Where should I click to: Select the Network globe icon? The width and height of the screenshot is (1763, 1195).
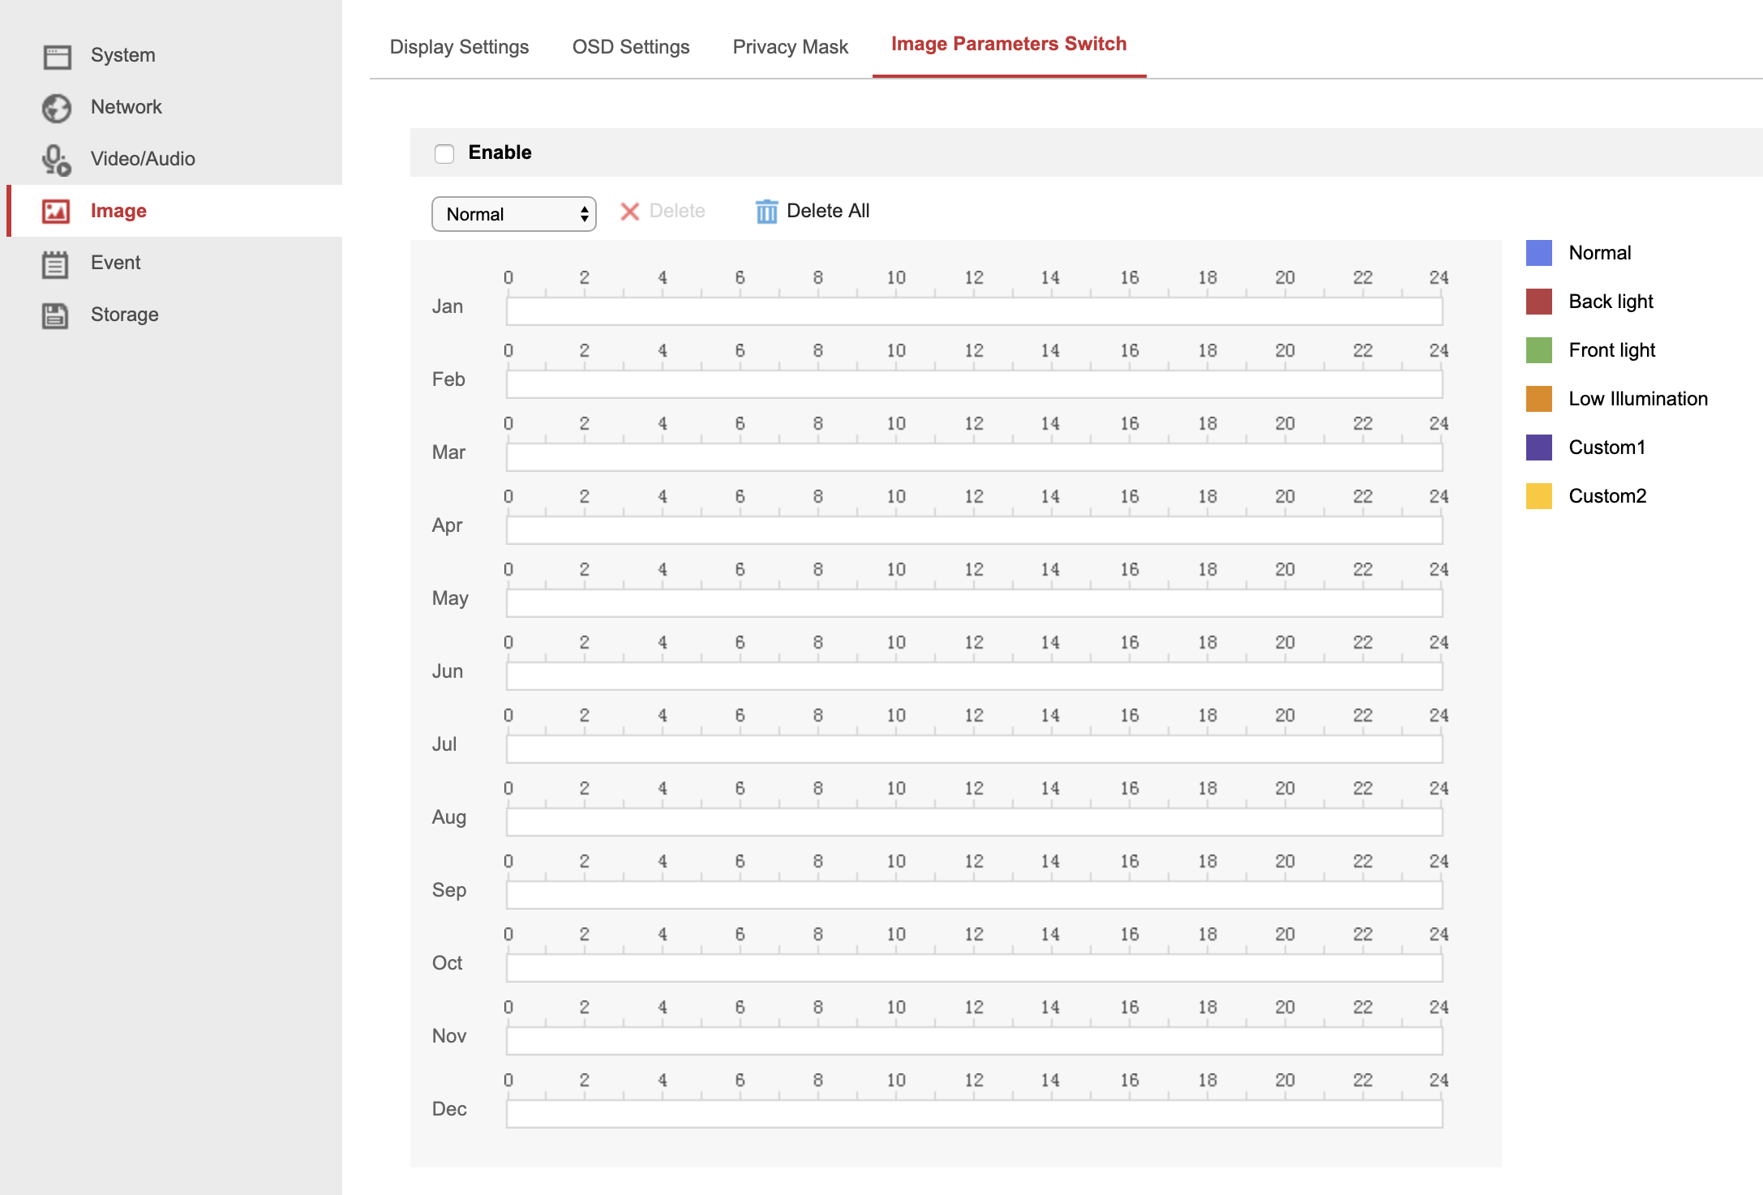pos(56,107)
